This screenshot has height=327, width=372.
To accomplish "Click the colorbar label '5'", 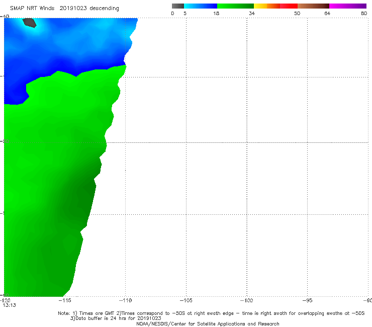I will [185, 13].
